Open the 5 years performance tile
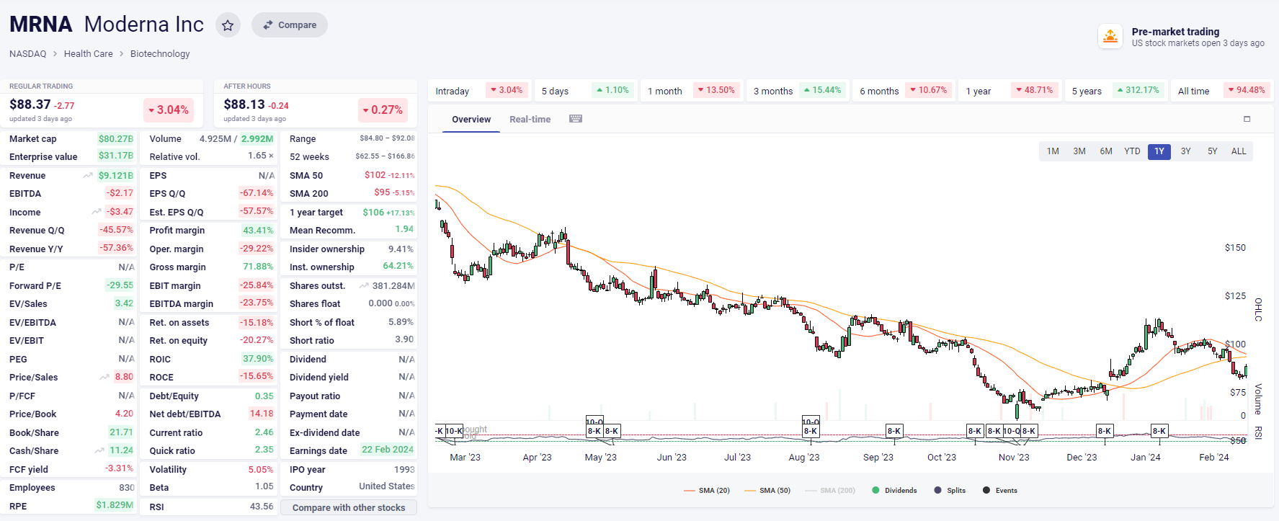 (1115, 91)
